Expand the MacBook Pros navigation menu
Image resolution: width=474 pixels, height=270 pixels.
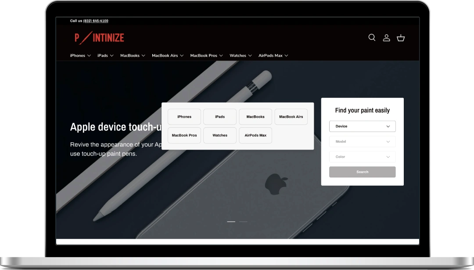pyautogui.click(x=206, y=56)
